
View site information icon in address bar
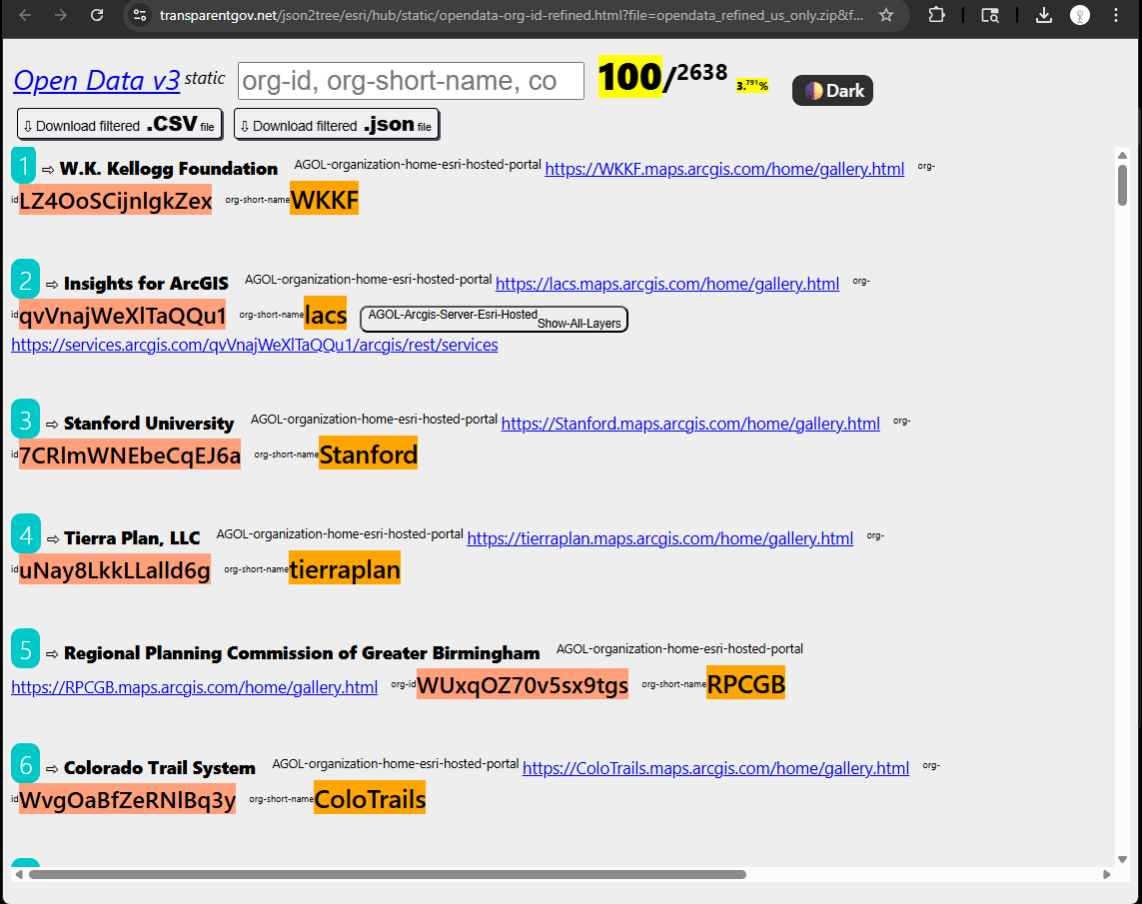coord(140,15)
